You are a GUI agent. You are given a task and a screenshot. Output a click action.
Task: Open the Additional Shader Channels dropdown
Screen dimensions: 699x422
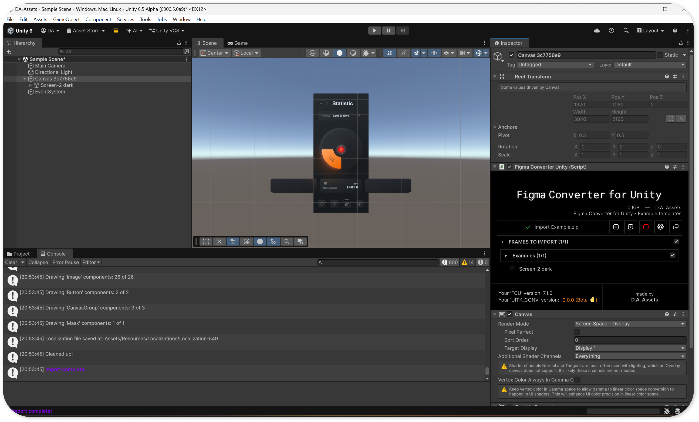(630, 356)
